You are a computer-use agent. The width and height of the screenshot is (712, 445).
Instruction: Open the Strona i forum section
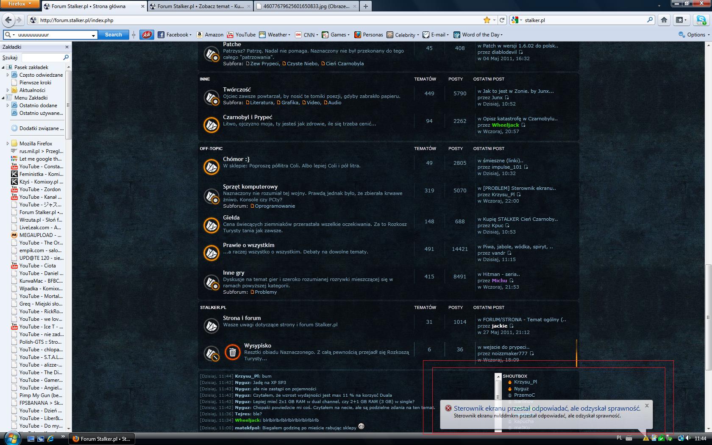242,318
